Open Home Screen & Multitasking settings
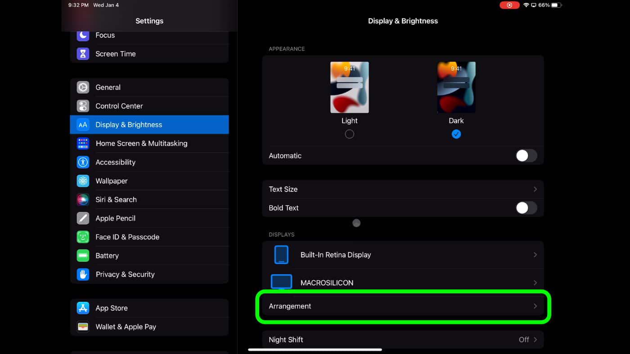630x354 pixels. 141,143
